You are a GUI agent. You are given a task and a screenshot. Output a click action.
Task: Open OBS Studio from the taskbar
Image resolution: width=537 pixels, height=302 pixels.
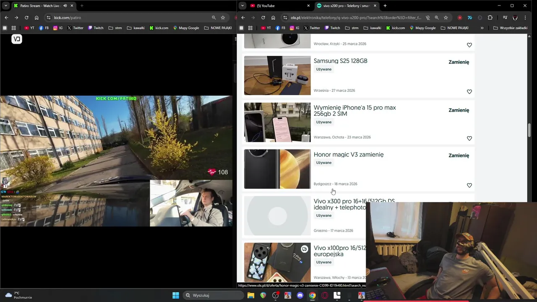click(x=276, y=295)
